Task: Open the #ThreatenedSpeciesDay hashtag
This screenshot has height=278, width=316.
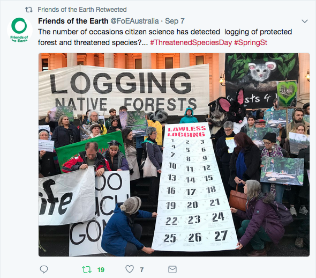Action: click(x=191, y=42)
